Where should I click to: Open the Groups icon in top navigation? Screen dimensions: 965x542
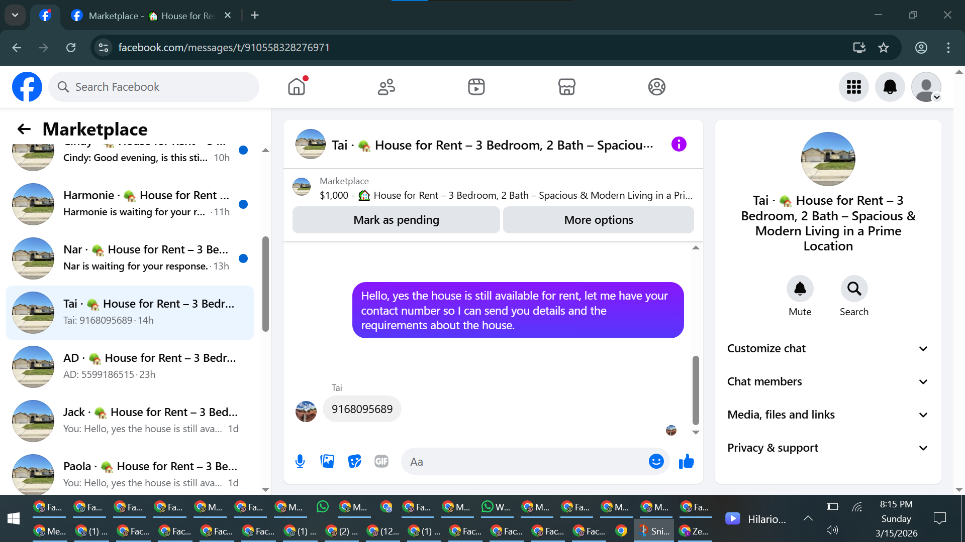tap(656, 87)
